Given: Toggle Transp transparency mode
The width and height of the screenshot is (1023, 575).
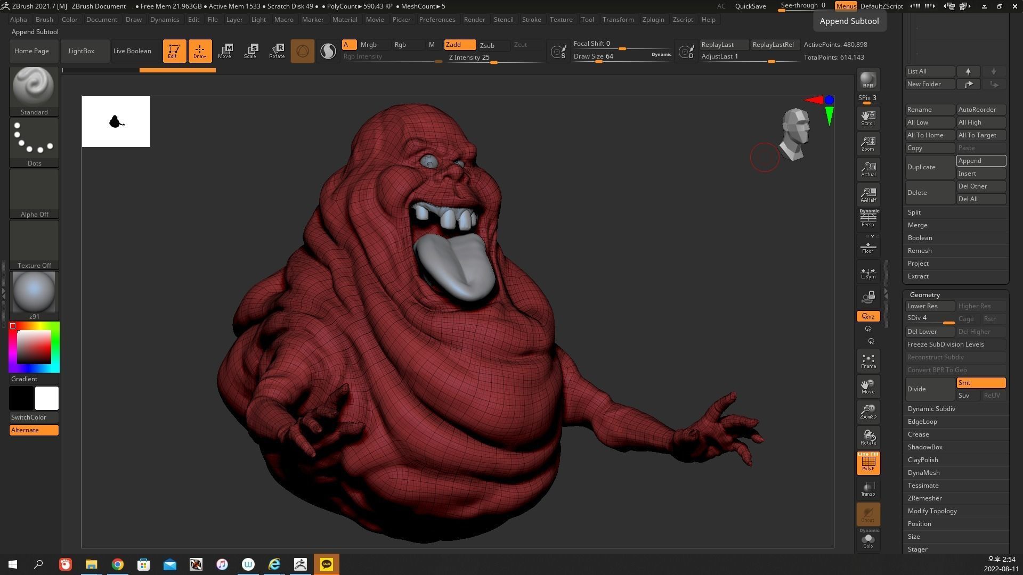Looking at the screenshot, I should [868, 489].
